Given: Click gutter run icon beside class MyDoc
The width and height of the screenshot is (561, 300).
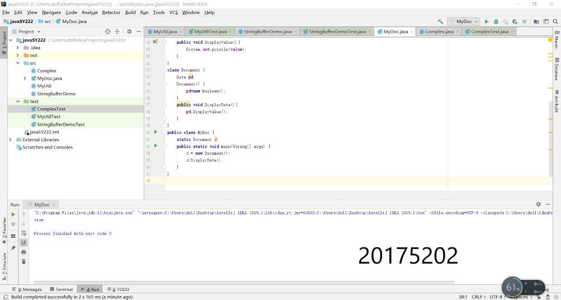Looking at the screenshot, I should click(155, 132).
